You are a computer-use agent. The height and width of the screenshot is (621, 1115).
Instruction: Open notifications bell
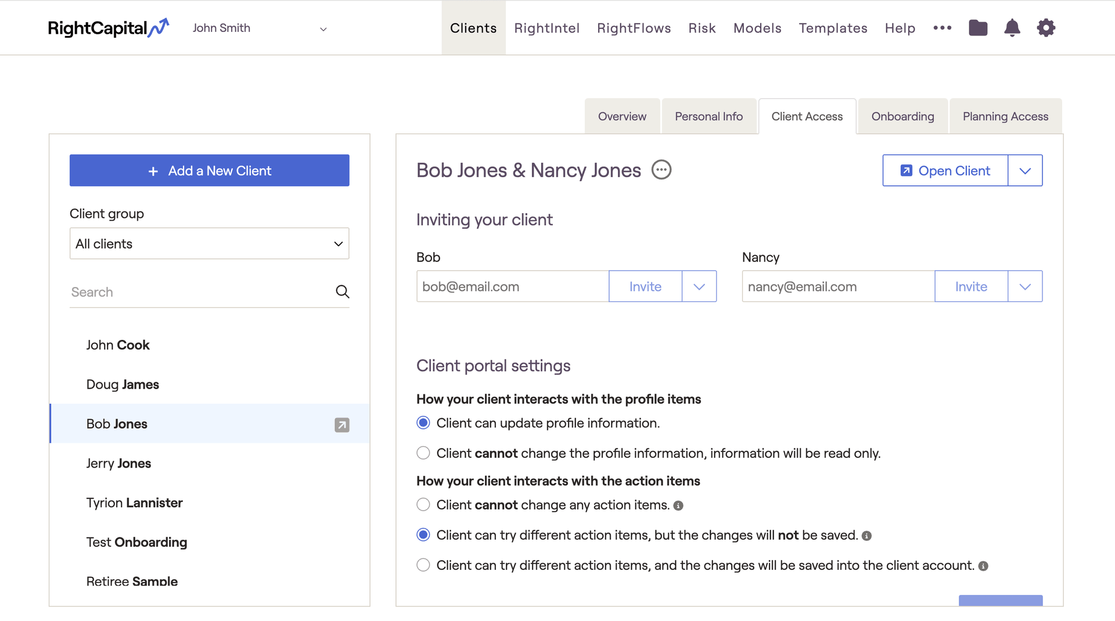click(x=1012, y=28)
